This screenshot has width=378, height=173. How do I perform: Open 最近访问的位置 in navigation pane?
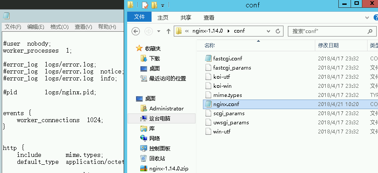[x=168, y=78]
